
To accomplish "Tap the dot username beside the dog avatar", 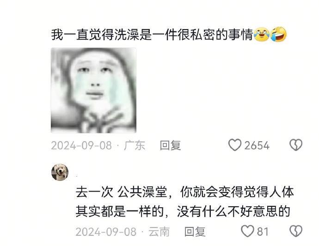I will click(77, 176).
